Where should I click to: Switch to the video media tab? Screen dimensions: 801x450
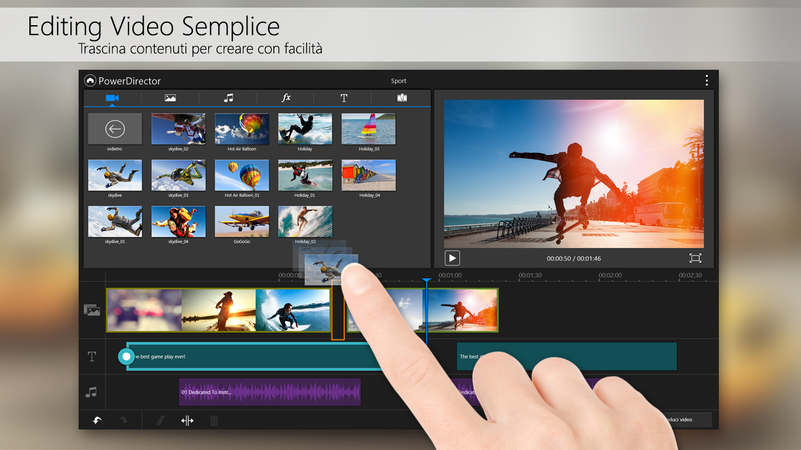tap(112, 98)
